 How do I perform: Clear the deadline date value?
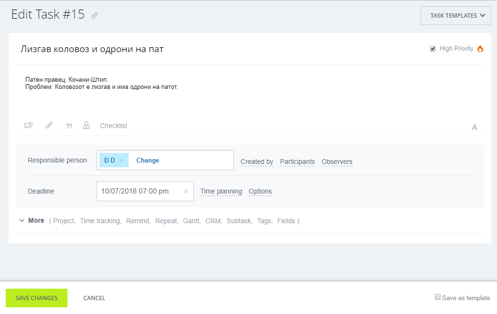(x=186, y=191)
